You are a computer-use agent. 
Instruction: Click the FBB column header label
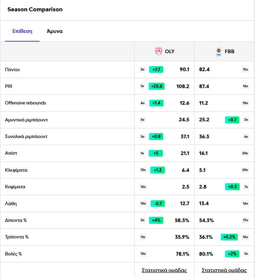(x=230, y=51)
